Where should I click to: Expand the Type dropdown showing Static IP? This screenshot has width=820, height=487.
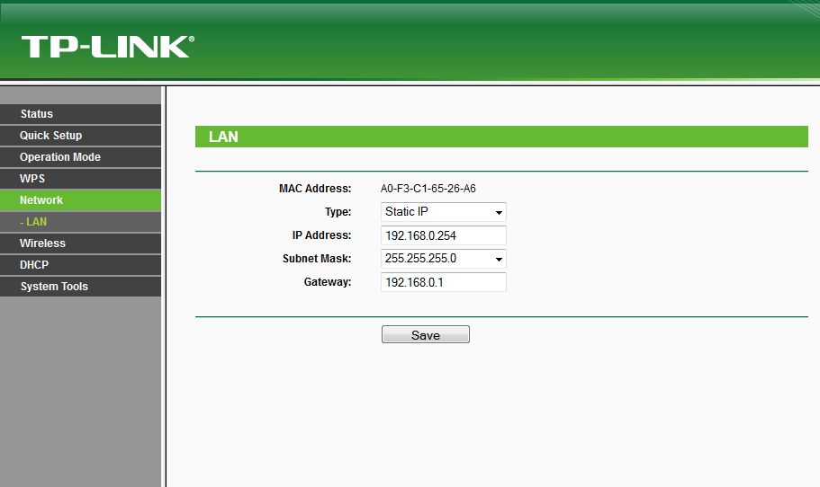[x=444, y=212]
